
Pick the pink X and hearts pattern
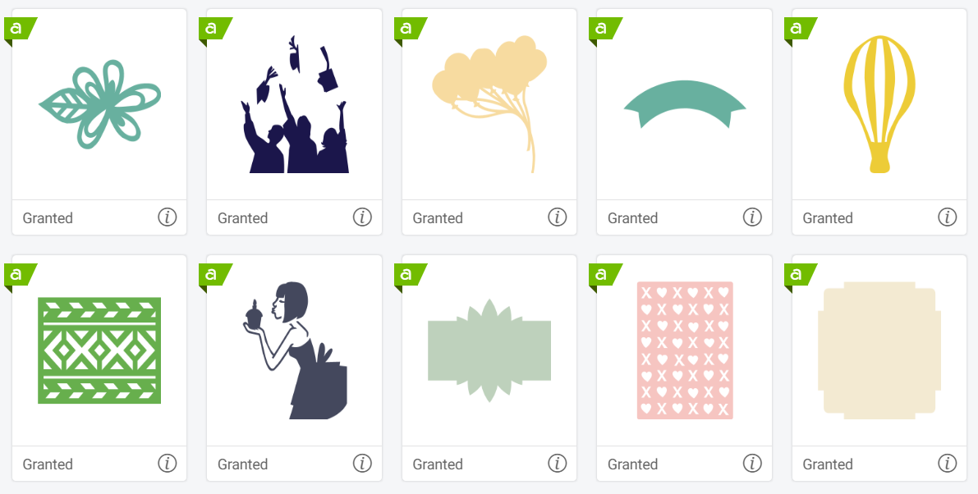[x=685, y=350]
